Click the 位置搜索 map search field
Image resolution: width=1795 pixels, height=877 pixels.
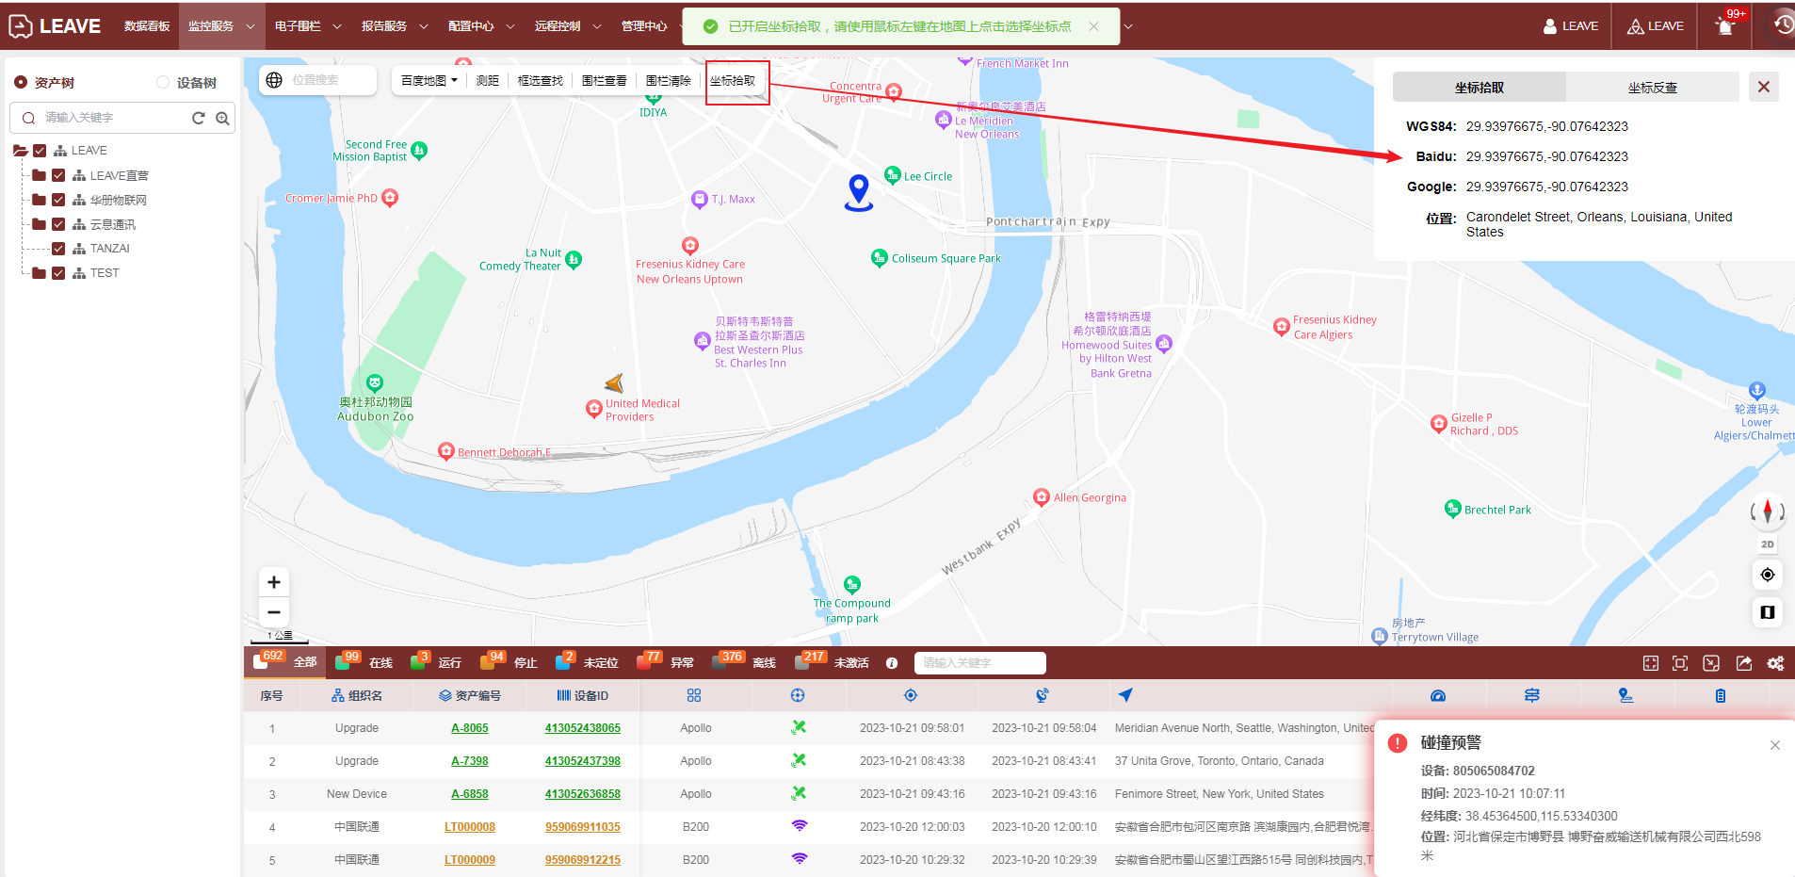pos(330,80)
